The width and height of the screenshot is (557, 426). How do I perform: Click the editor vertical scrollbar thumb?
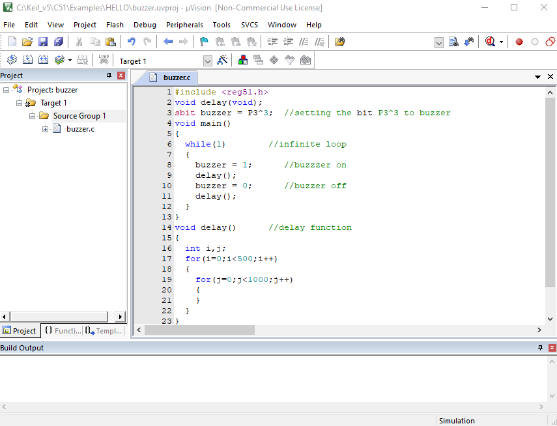coord(550,192)
